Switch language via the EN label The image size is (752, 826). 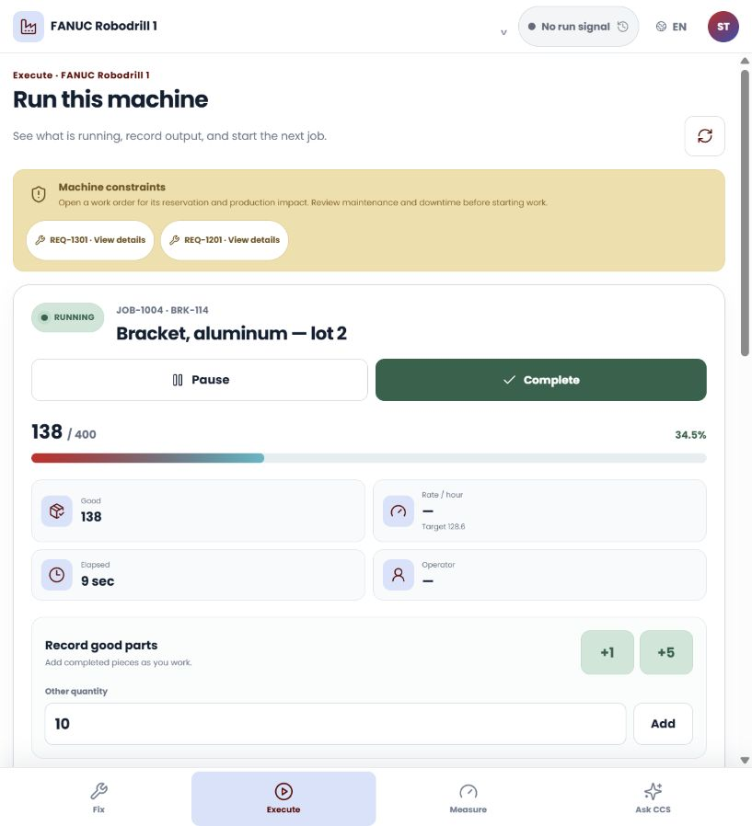pyautogui.click(x=679, y=27)
